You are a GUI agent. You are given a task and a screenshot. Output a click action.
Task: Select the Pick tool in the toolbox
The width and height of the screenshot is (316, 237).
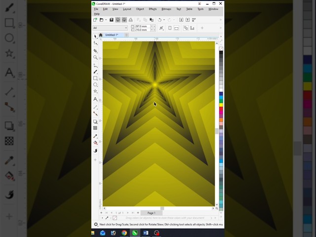point(95,37)
